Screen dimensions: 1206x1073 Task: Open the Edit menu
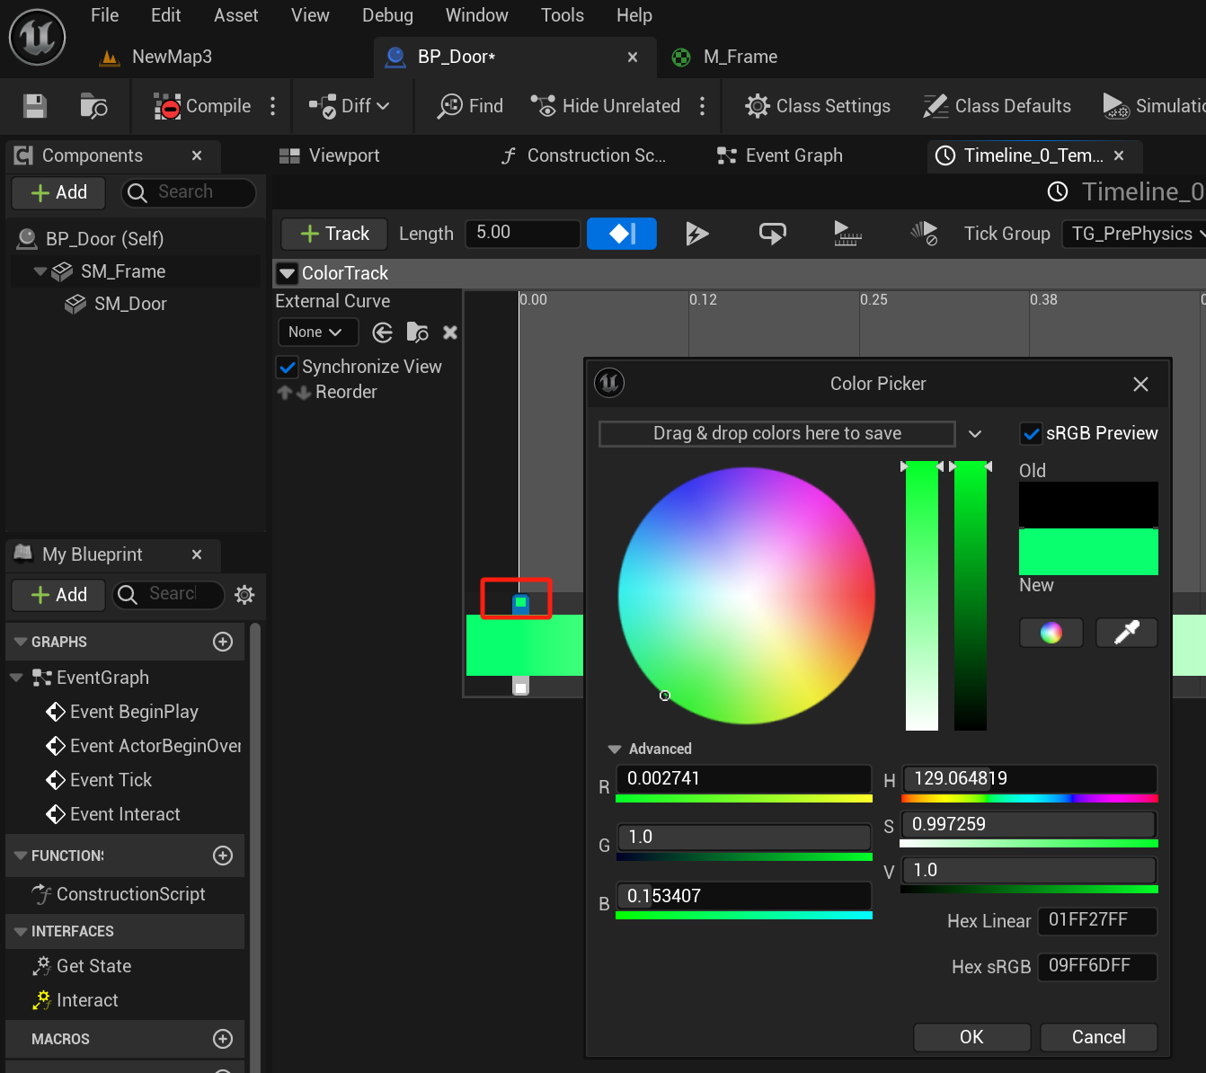tap(165, 15)
